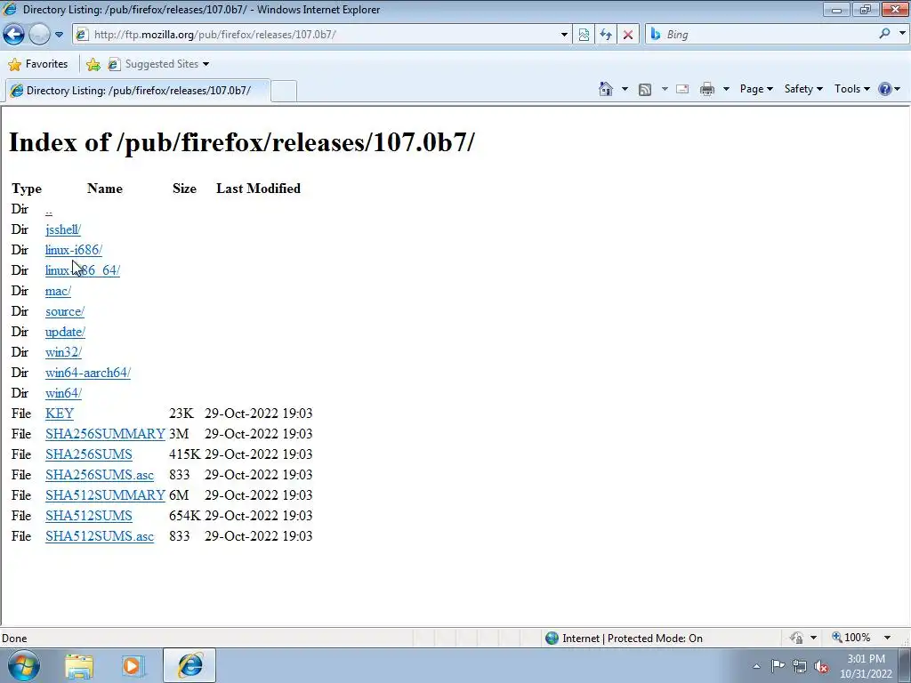Open the Page menu
Screen dimensions: 911x683
[756, 89]
